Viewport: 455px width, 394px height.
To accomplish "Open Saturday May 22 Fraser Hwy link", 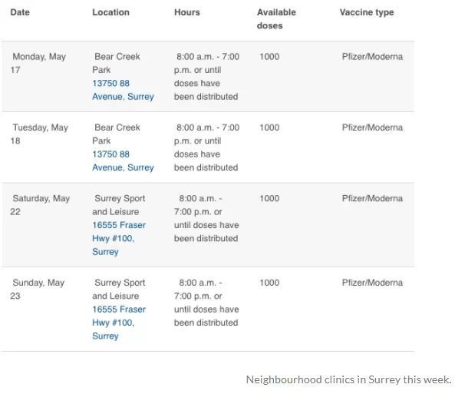I will (119, 238).
